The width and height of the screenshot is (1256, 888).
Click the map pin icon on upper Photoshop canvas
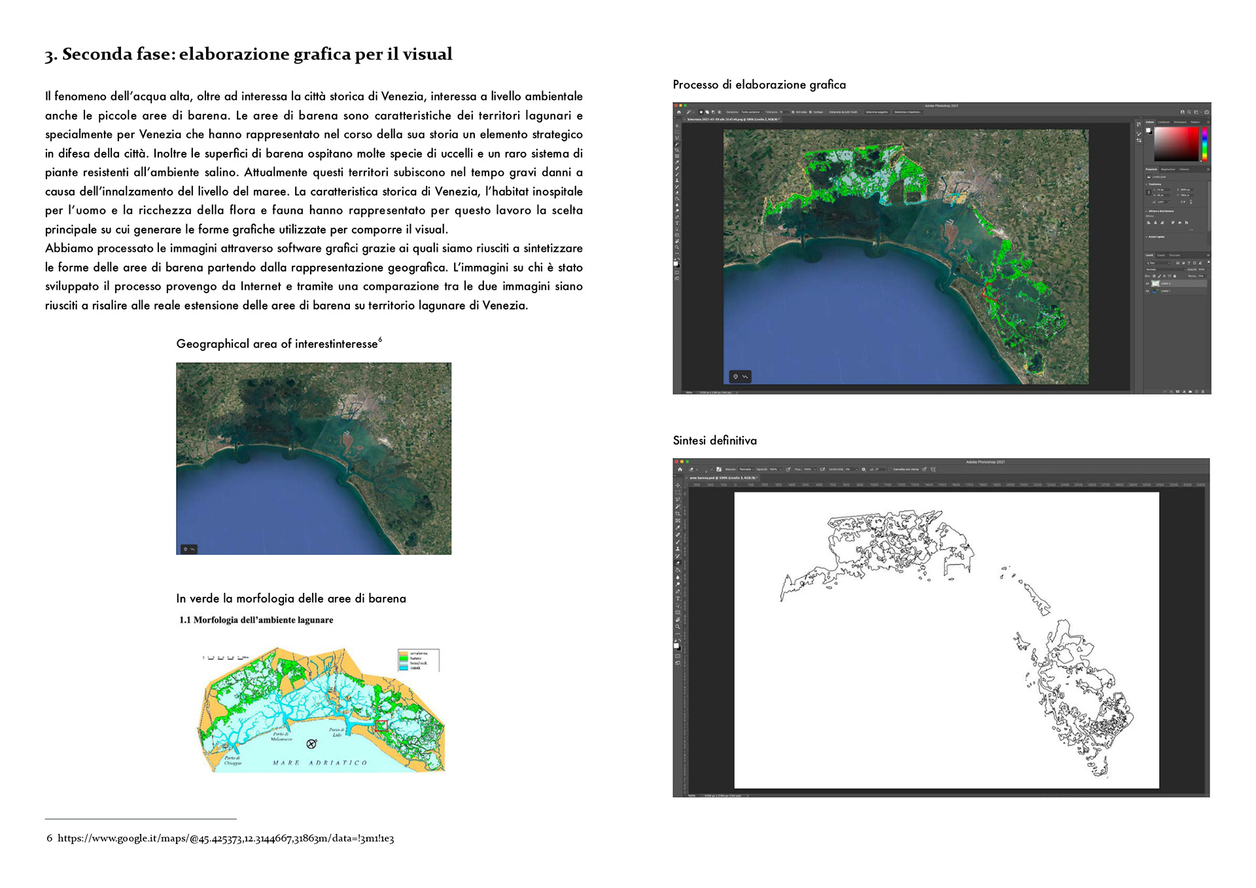pos(735,376)
